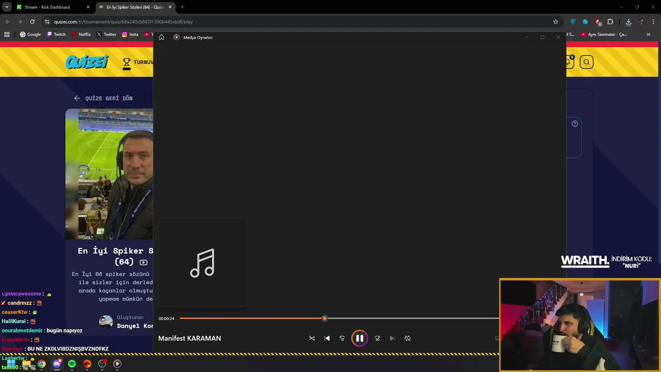Click the onurahmetdemir chat message
Viewport: 661px width, 372px height.
pyautogui.click(x=42, y=331)
